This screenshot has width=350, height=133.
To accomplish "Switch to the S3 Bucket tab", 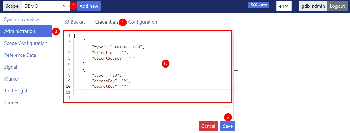I will point(75,22).
